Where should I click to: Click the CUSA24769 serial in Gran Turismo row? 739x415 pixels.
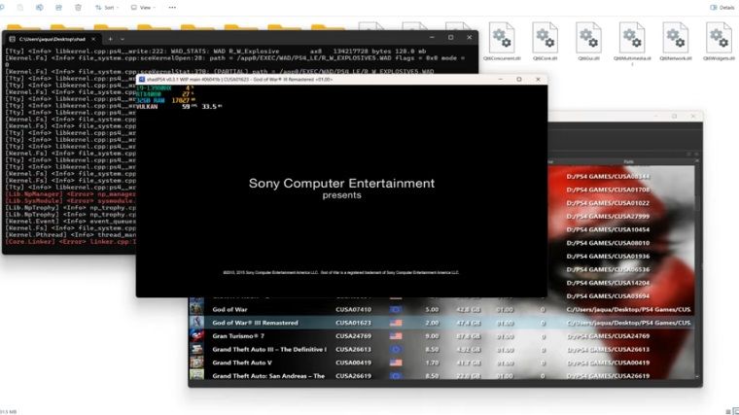click(353, 335)
